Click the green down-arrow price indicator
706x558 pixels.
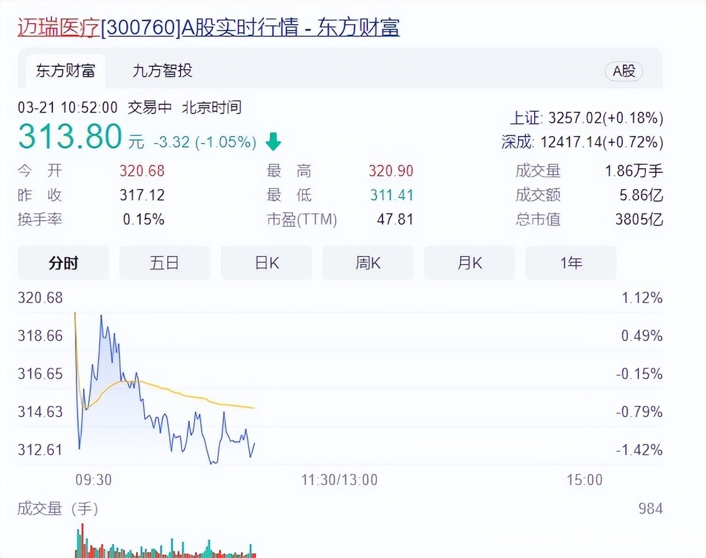273,141
